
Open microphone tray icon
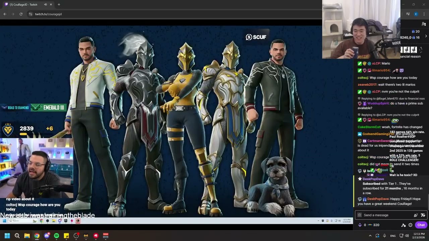384,236
